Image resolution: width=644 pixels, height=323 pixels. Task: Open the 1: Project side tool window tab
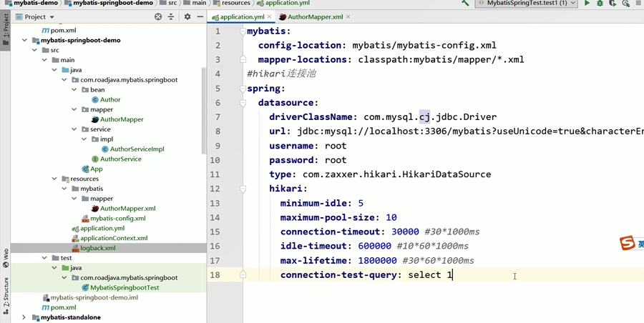[6, 29]
